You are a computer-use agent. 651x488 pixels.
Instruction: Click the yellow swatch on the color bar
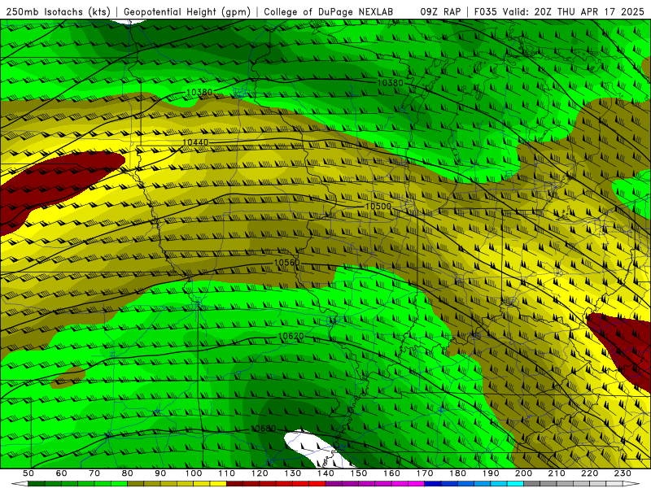218,483
